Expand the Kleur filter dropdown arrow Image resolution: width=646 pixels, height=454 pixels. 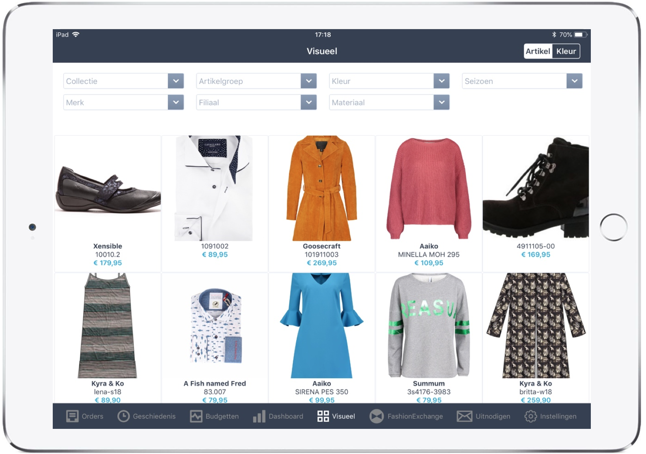441,81
